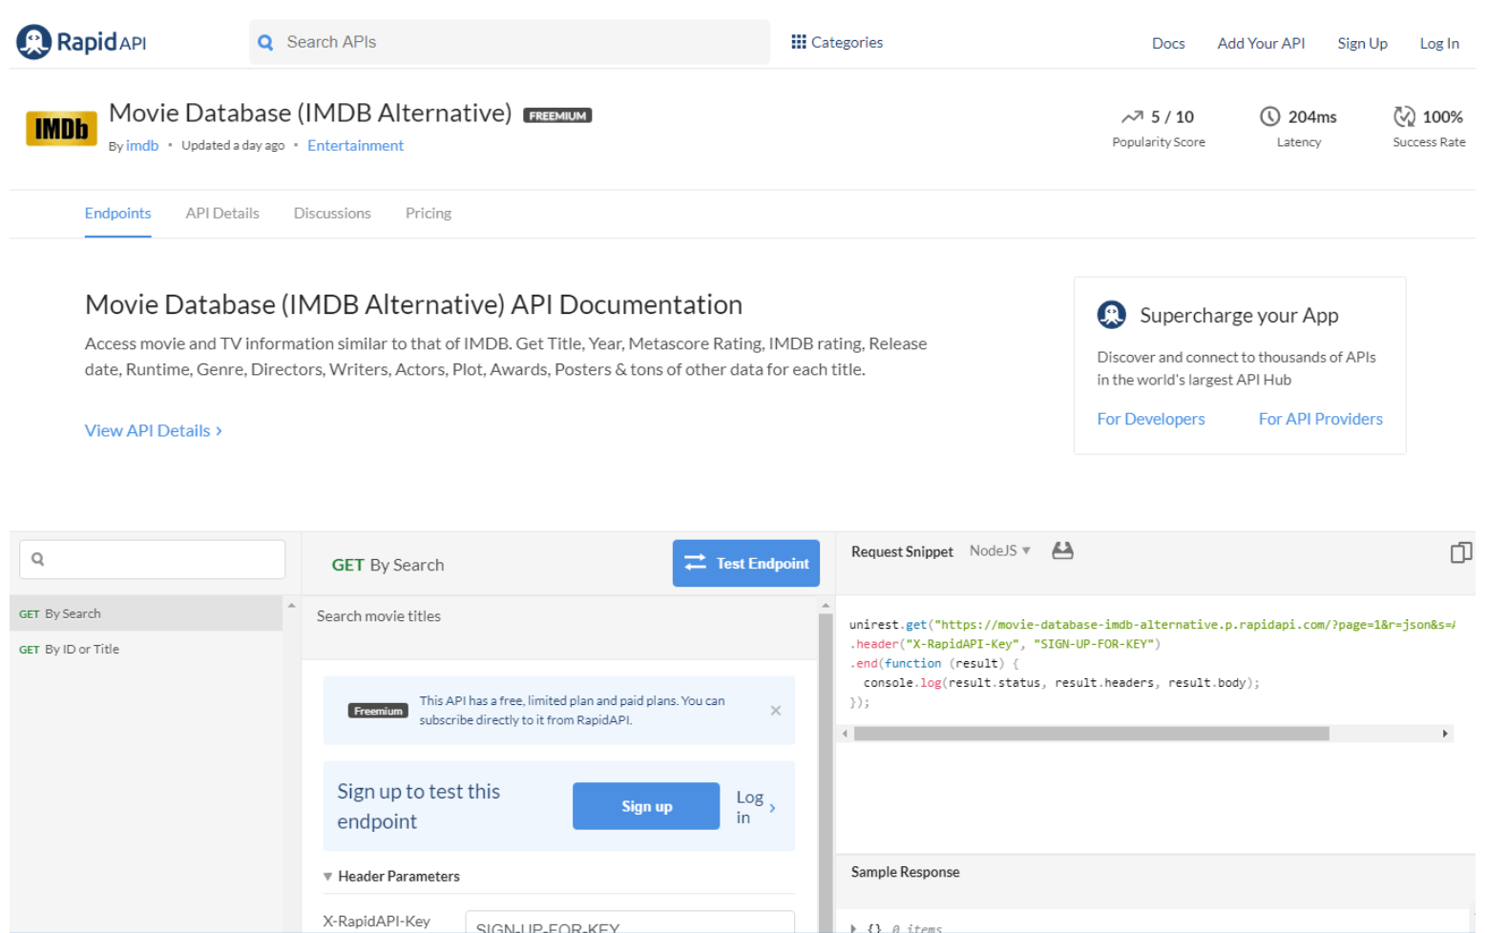Viewport: 1487px width, 933px height.
Task: Click the code export icon beside NodeJS
Action: 1062,549
